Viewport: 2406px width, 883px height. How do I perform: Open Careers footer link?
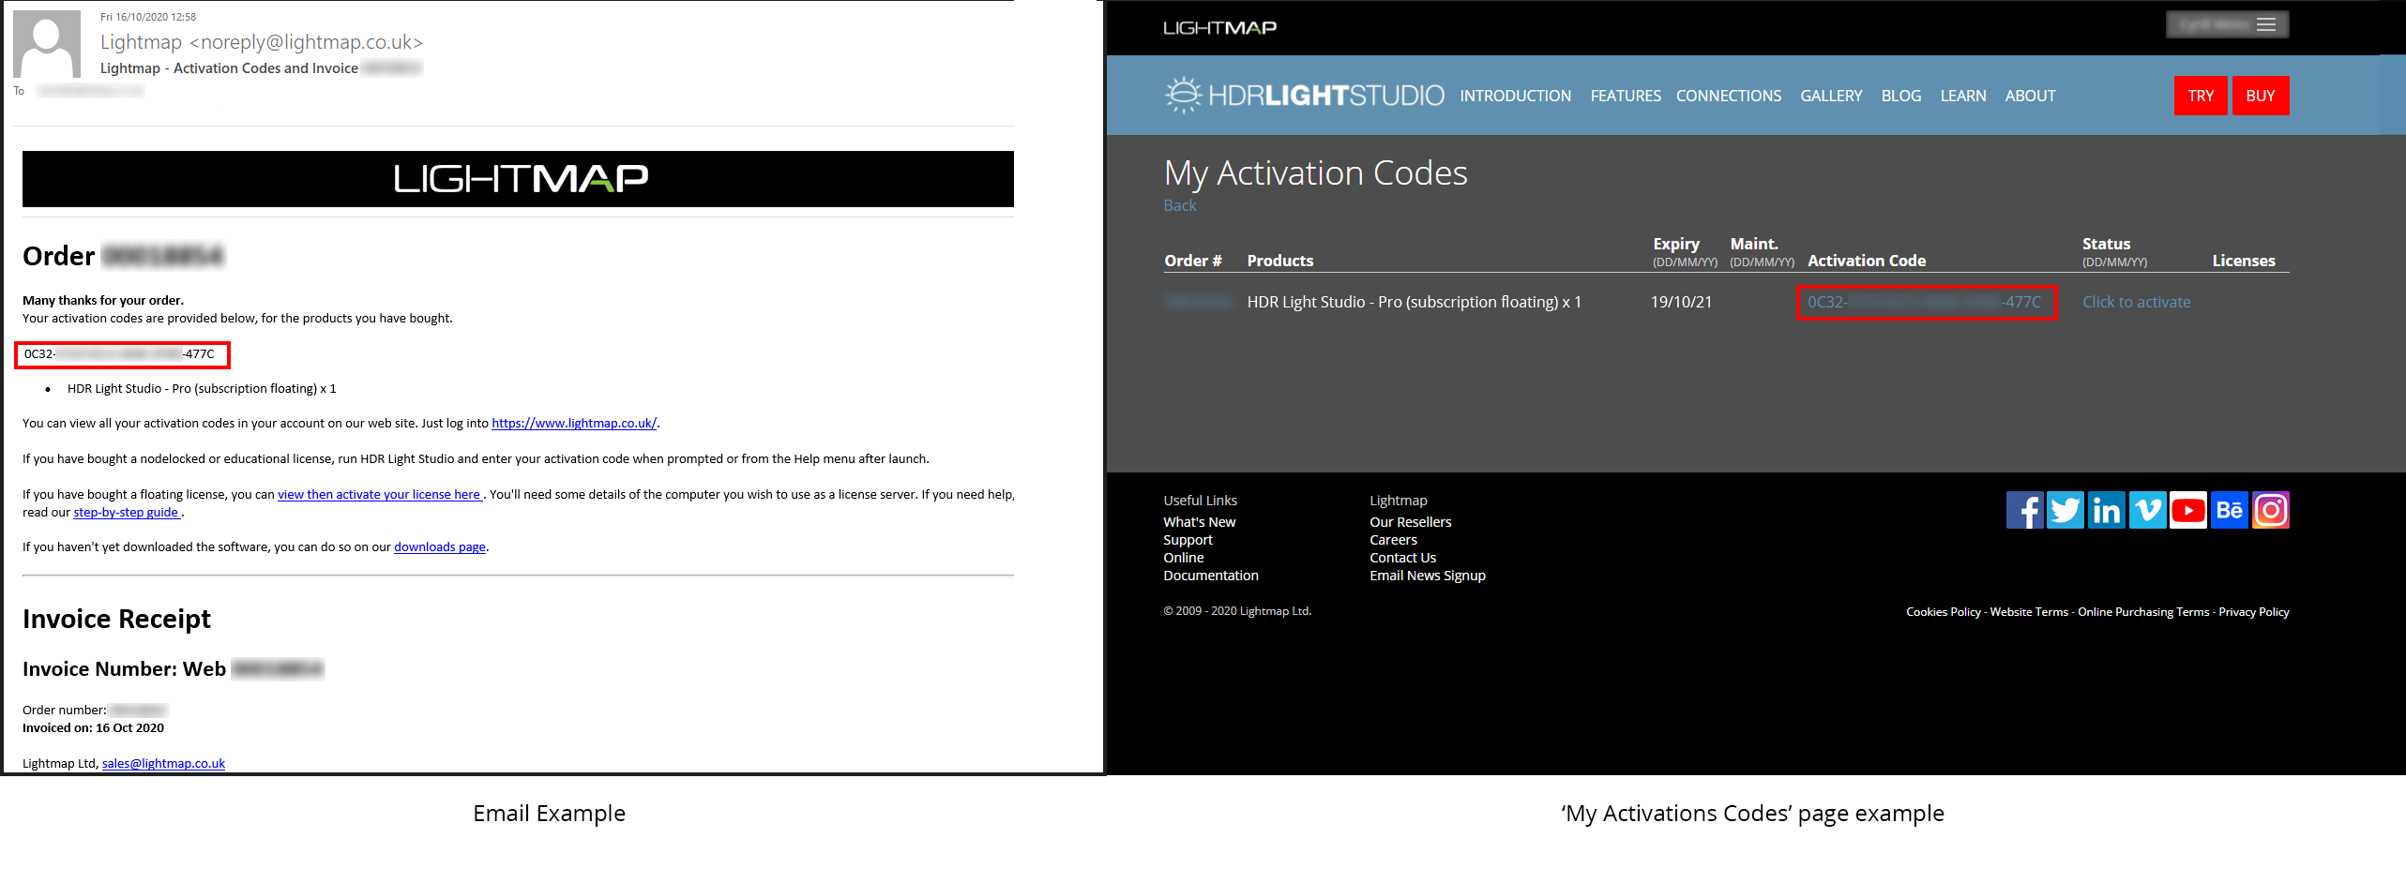point(1393,540)
